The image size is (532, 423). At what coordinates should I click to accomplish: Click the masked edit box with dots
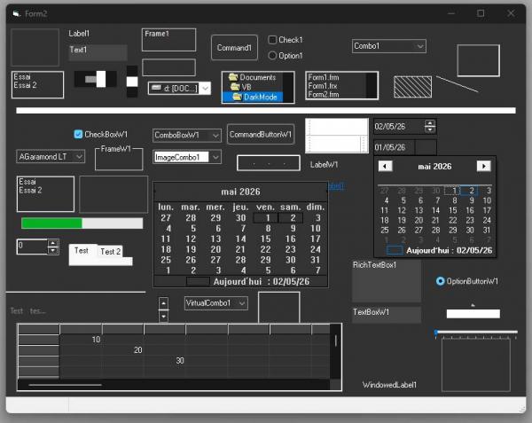269,163
